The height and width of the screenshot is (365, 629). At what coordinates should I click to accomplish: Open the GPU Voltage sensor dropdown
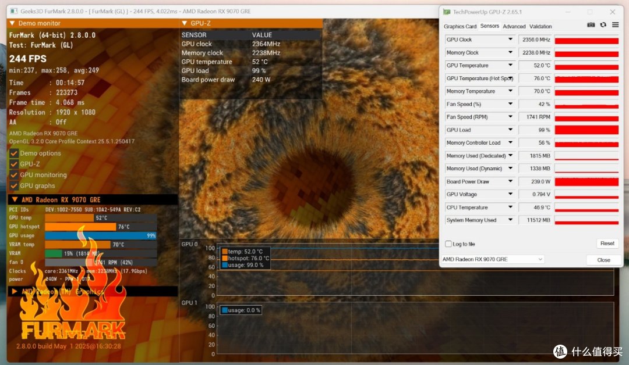click(510, 194)
